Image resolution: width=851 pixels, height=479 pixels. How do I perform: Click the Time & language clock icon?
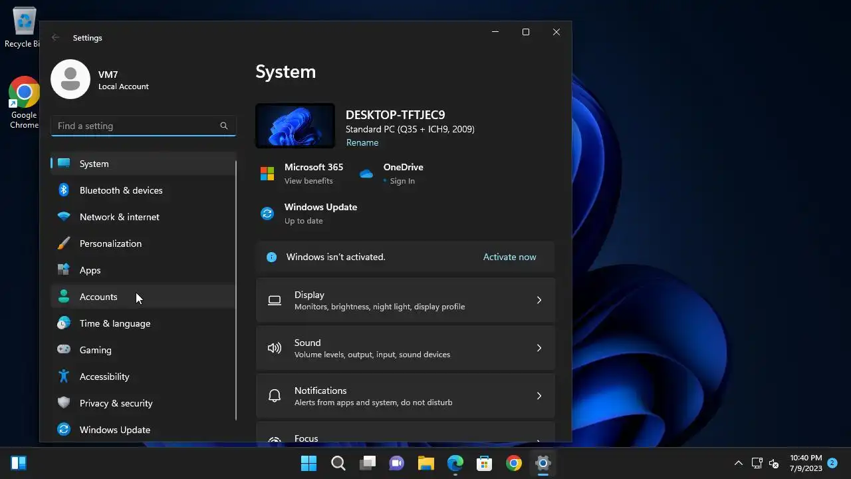pos(64,323)
